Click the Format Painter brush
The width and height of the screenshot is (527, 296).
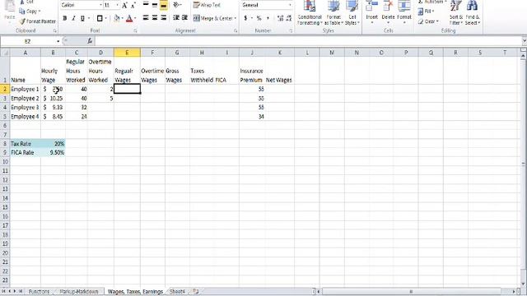click(x=22, y=21)
